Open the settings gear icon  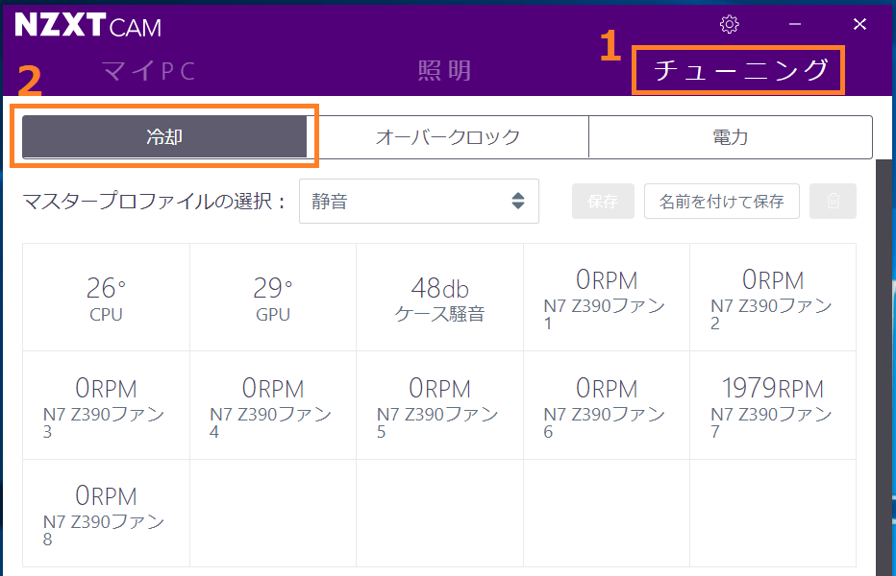click(729, 25)
